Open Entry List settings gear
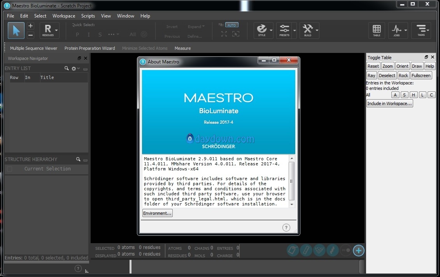This screenshot has height=277, width=440. coord(75,68)
